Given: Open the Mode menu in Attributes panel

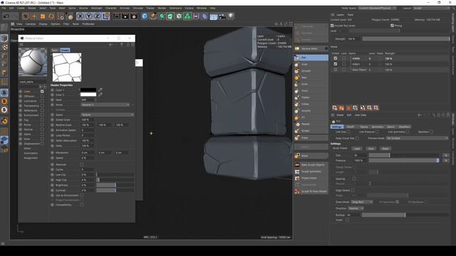Looking at the screenshot, I should click(x=340, y=115).
